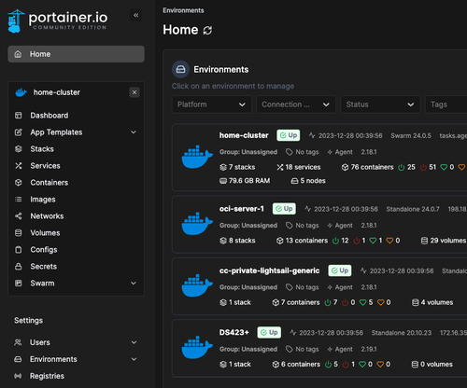Expand the App Templates submenu
Image resolution: width=467 pixels, height=388 pixels.
tap(134, 132)
